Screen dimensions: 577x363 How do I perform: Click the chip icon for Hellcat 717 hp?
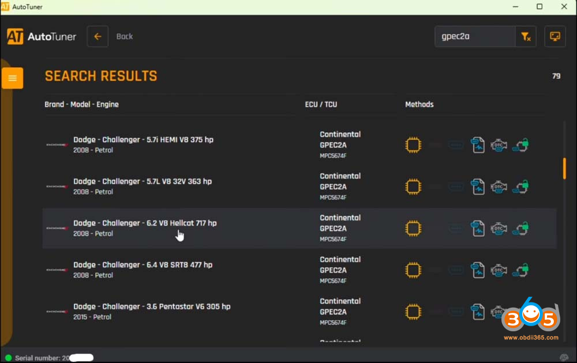tap(413, 228)
